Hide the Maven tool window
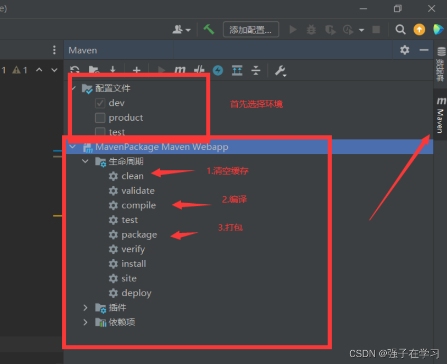This screenshot has width=447, height=364. tap(424, 50)
